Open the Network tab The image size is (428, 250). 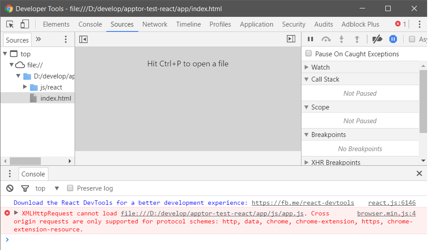(x=155, y=24)
